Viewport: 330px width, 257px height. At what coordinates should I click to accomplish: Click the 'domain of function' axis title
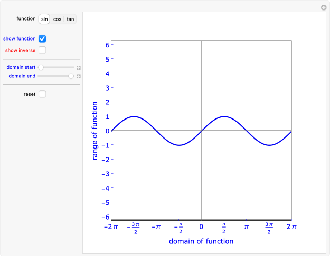click(201, 241)
